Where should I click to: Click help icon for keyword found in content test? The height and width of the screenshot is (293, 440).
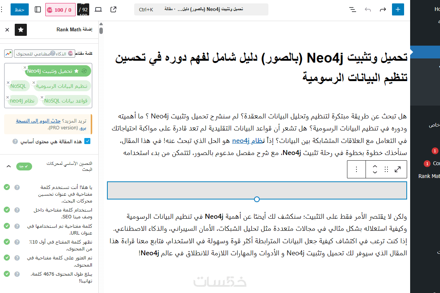click(17, 258)
